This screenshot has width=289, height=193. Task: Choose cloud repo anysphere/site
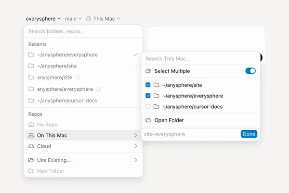[x=83, y=77]
